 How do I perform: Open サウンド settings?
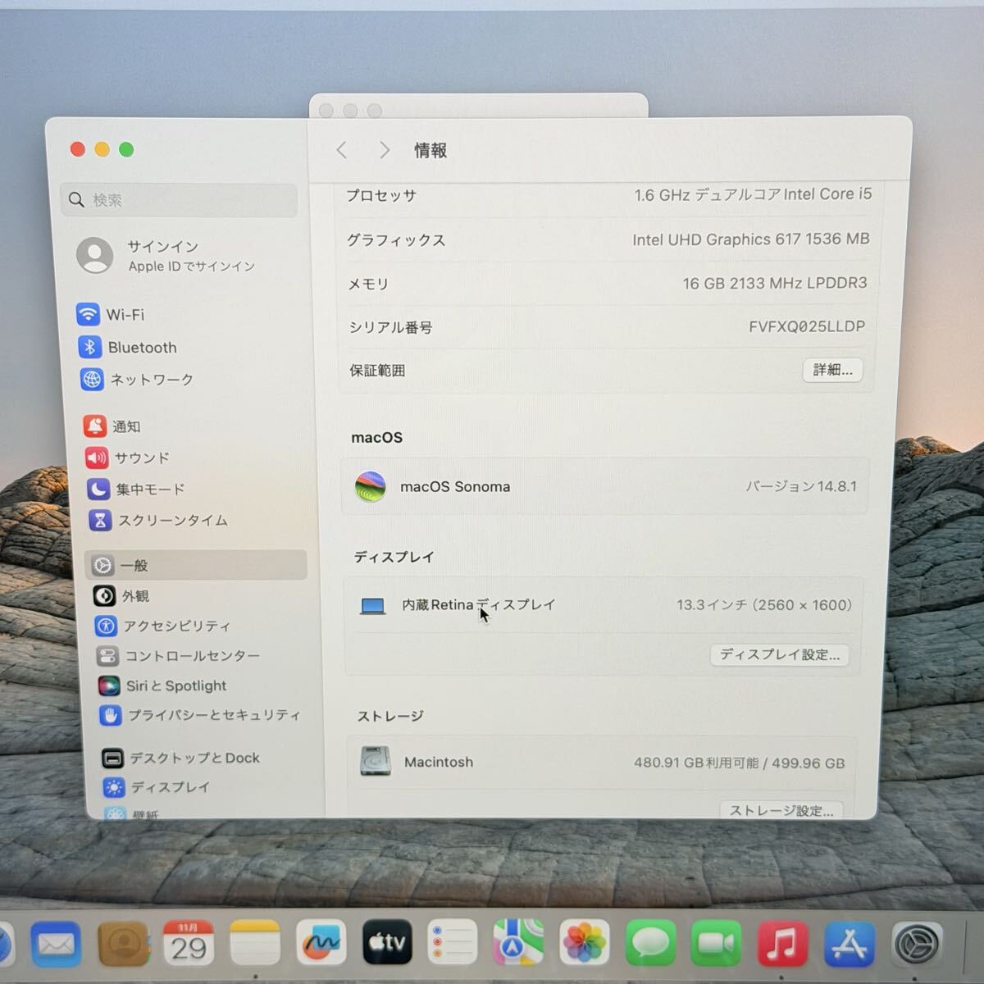[127, 458]
